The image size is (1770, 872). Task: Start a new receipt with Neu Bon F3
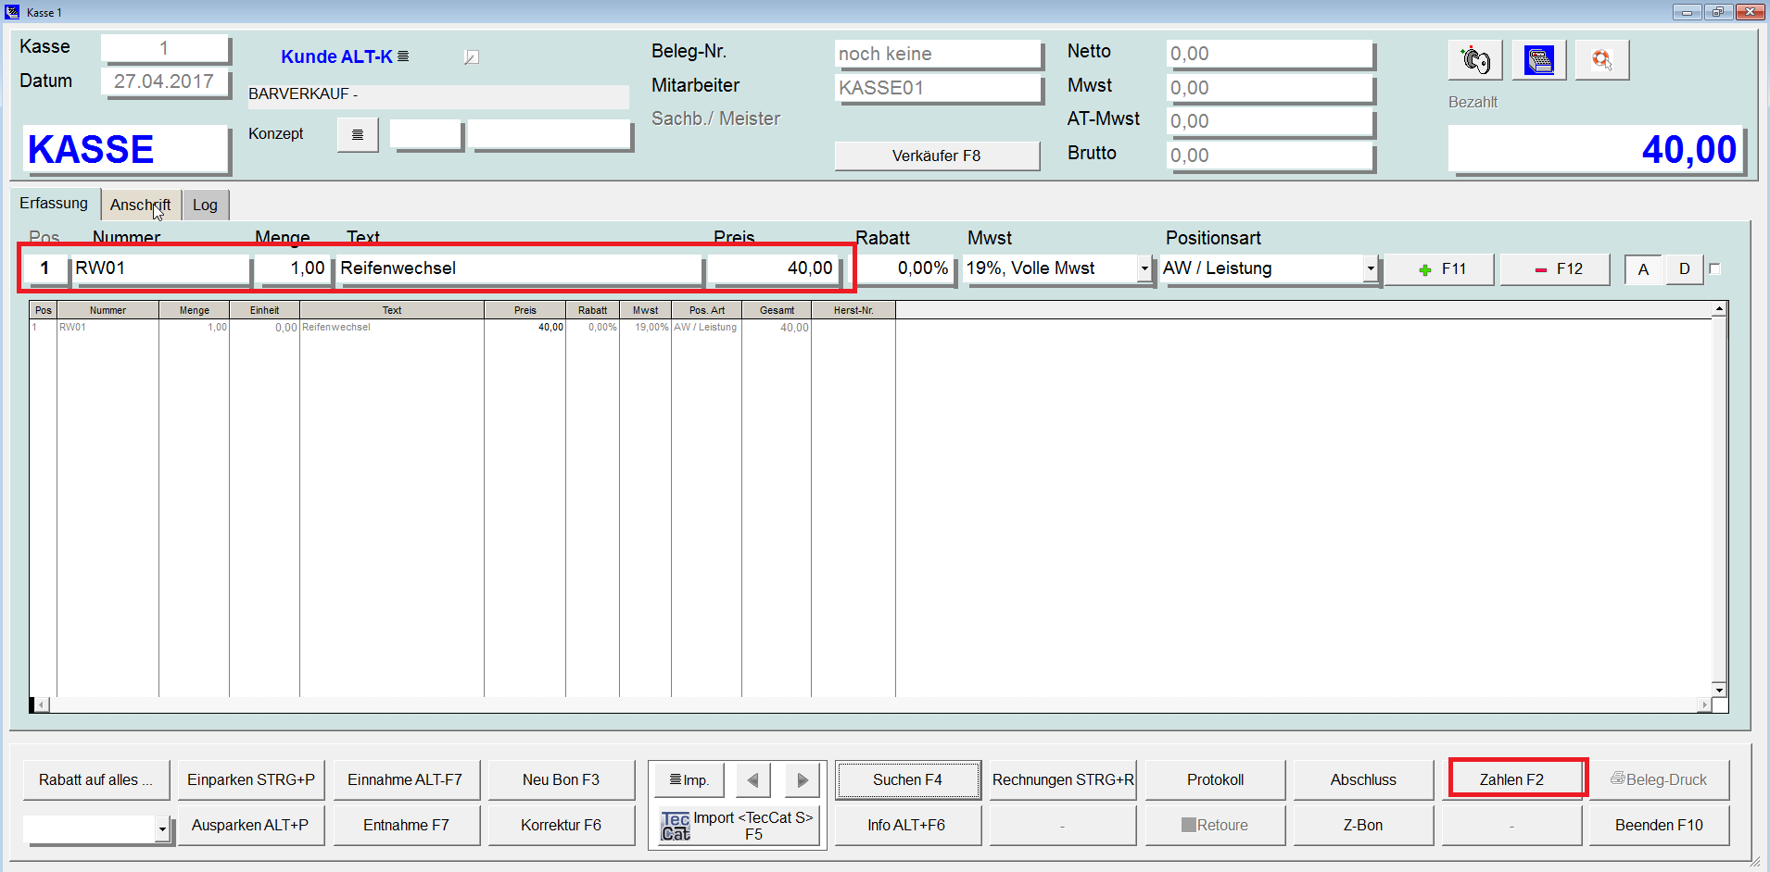tap(561, 779)
